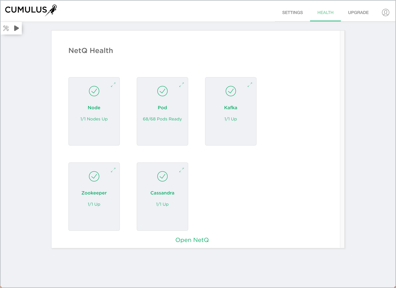The width and height of the screenshot is (396, 288).
Task: Click the Zookeeper health check icon
Action: coord(94,176)
